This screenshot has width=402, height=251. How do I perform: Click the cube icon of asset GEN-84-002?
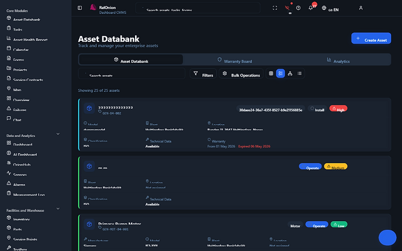pos(89,109)
